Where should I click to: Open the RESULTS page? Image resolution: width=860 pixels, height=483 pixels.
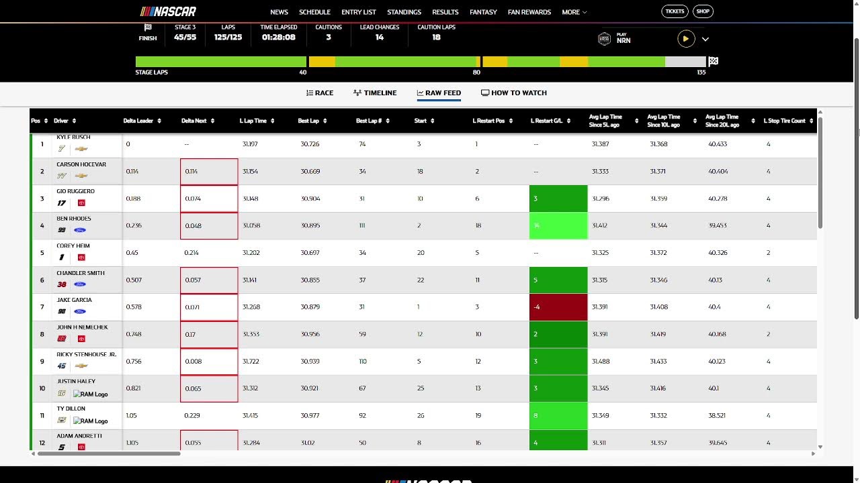445,12
